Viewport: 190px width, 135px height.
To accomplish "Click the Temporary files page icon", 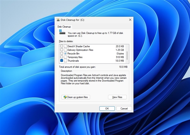I will point(66,57).
